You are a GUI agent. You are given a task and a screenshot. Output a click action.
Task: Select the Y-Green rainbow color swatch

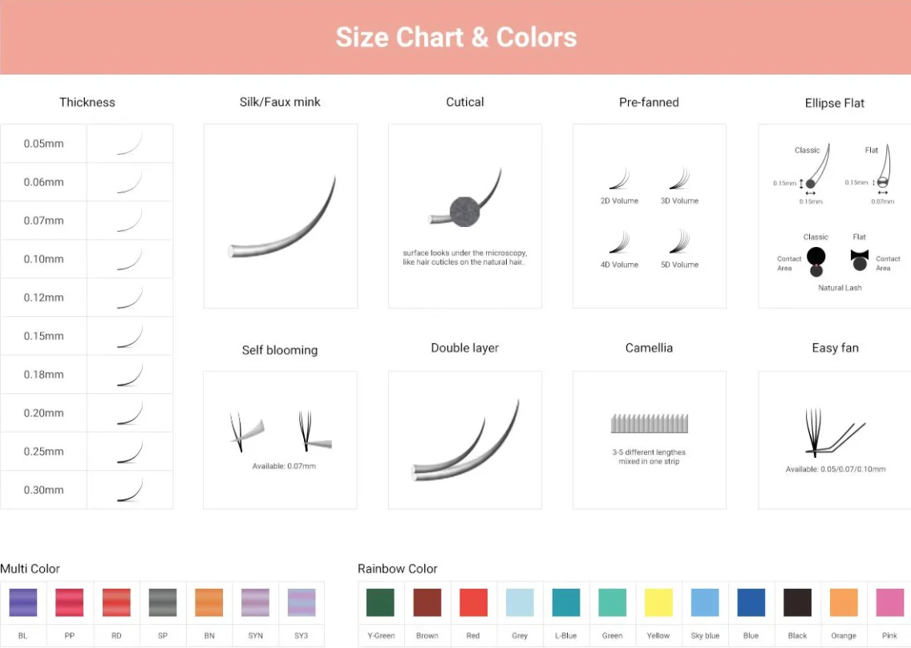pyautogui.click(x=380, y=602)
